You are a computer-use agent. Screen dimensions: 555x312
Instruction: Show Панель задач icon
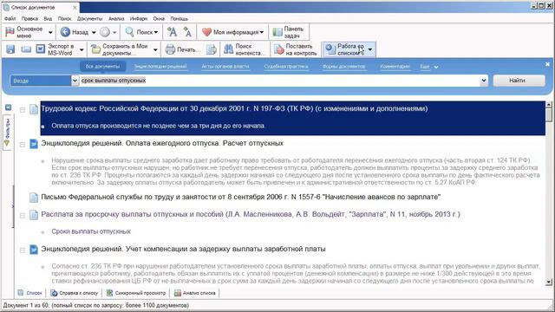[x=277, y=32]
